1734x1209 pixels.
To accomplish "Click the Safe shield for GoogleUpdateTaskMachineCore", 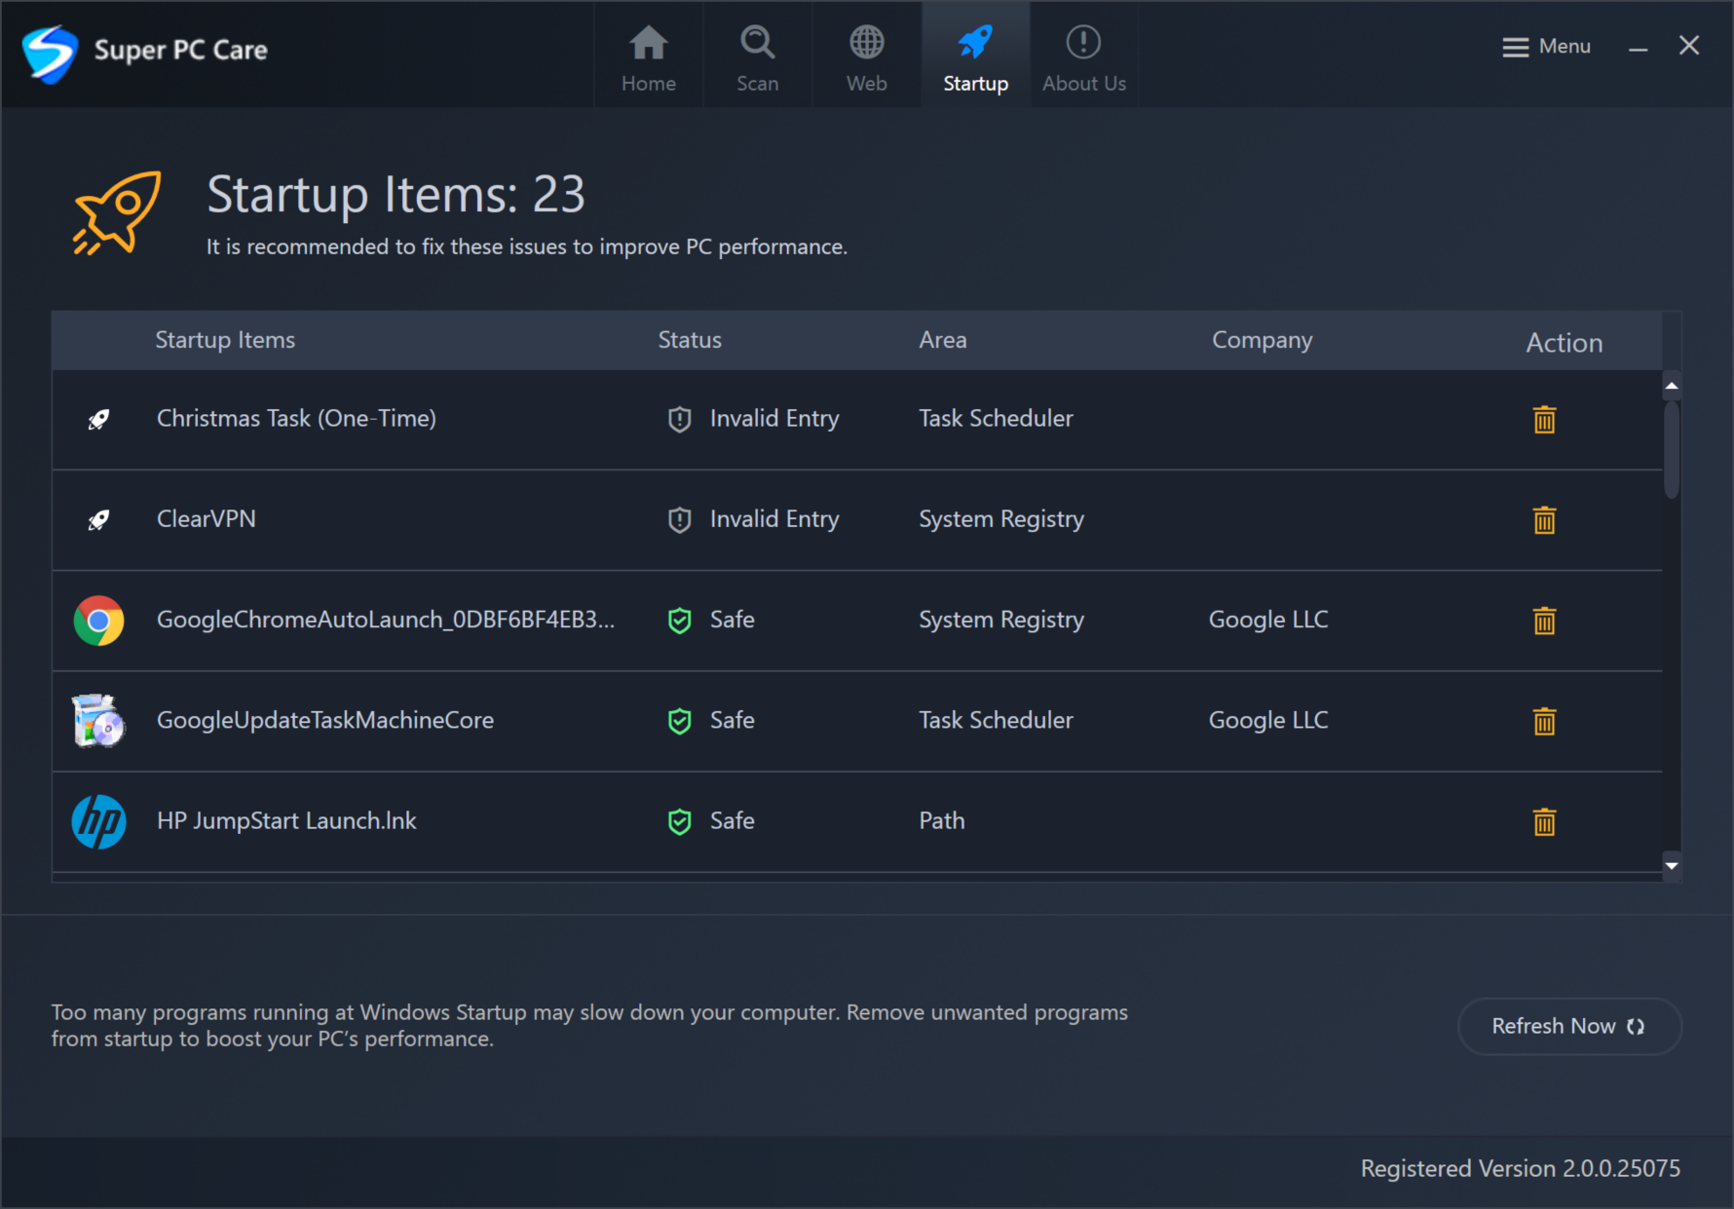I will [x=680, y=721].
